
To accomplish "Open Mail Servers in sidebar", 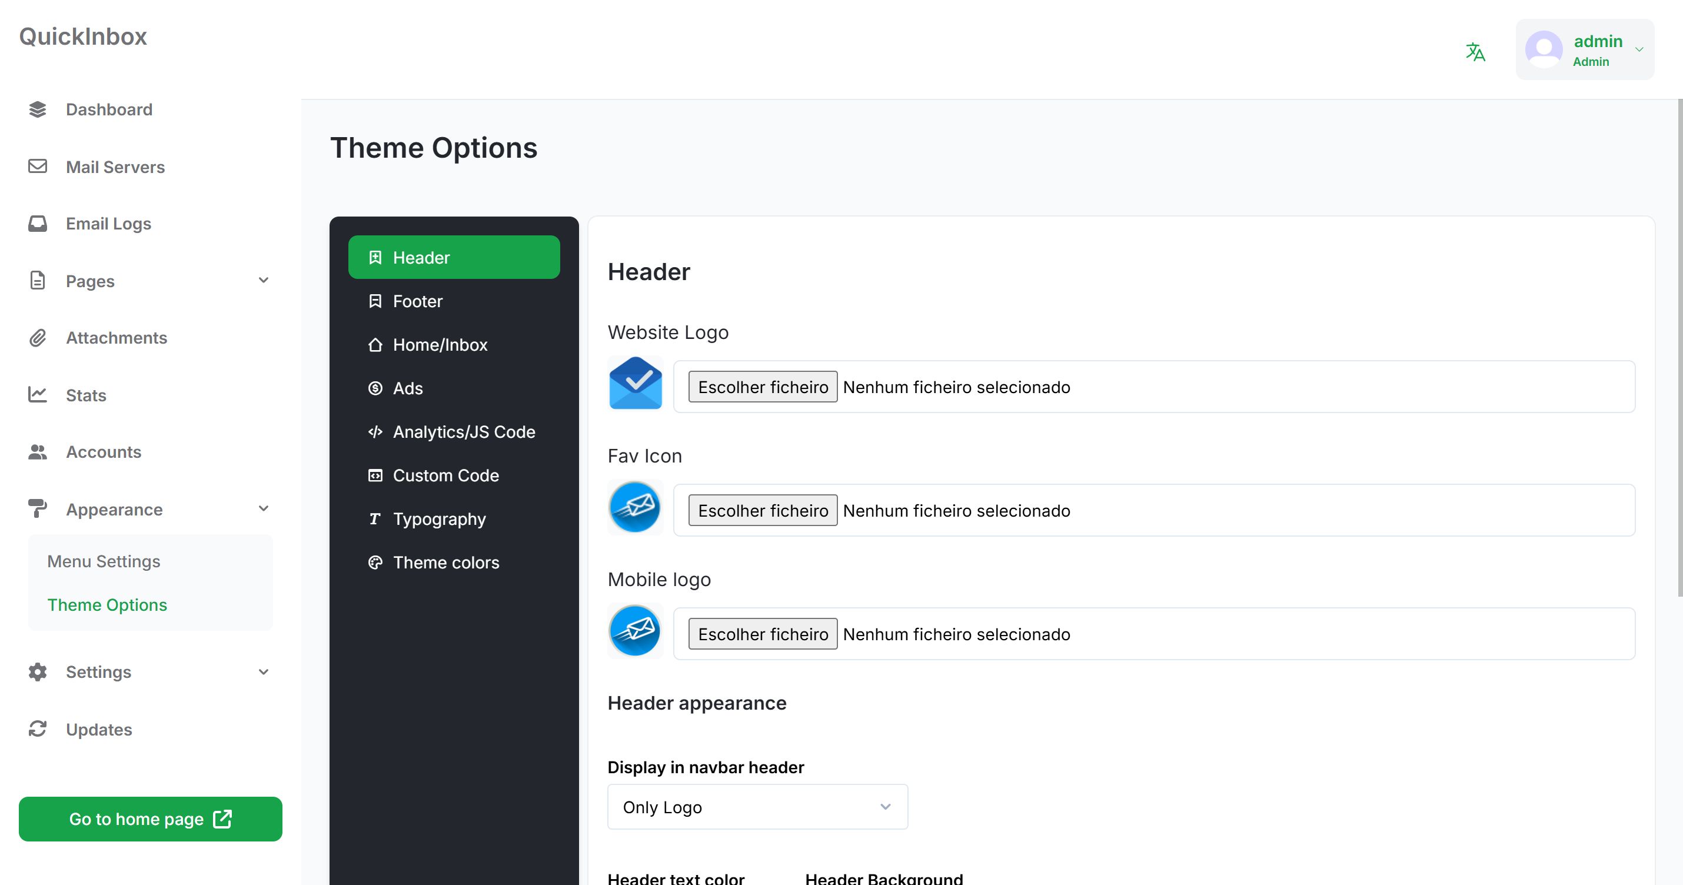I will pos(115,167).
